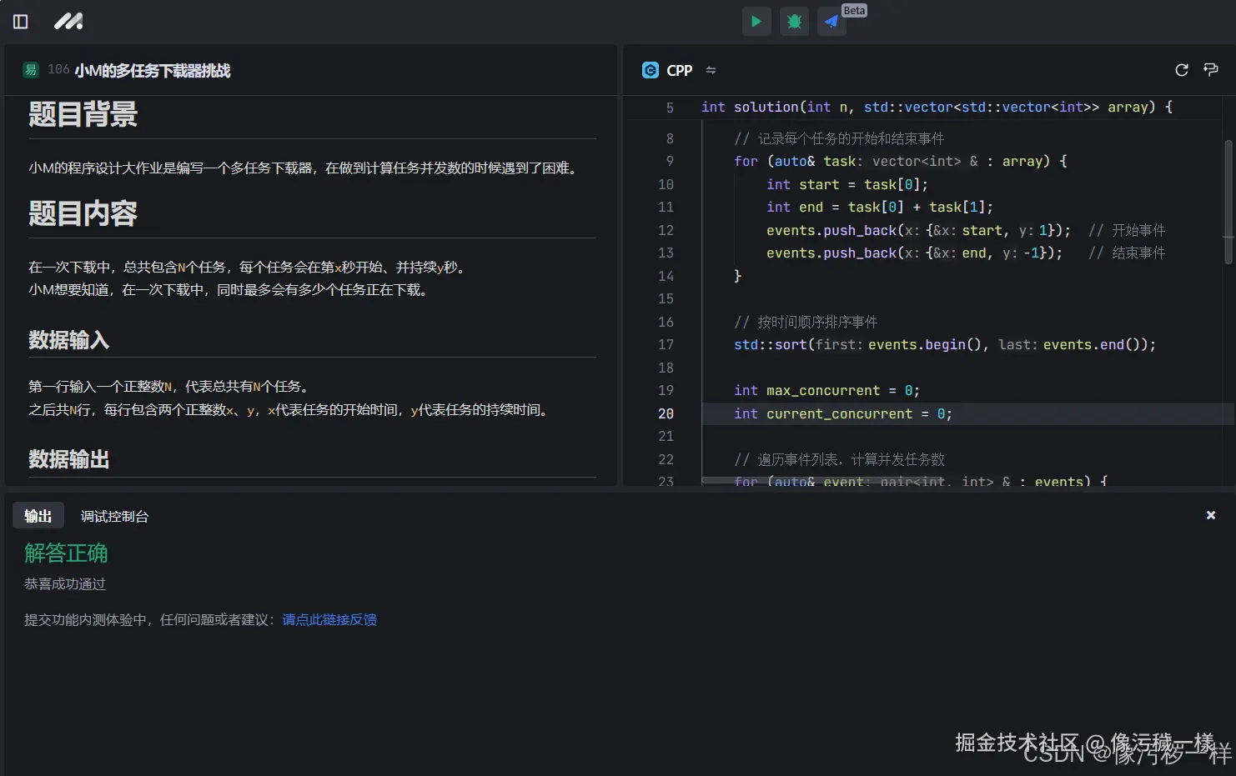Click the comment 遍历事件列表，计算并发任务数
Image resolution: width=1236 pixels, height=776 pixels.
pos(839,459)
